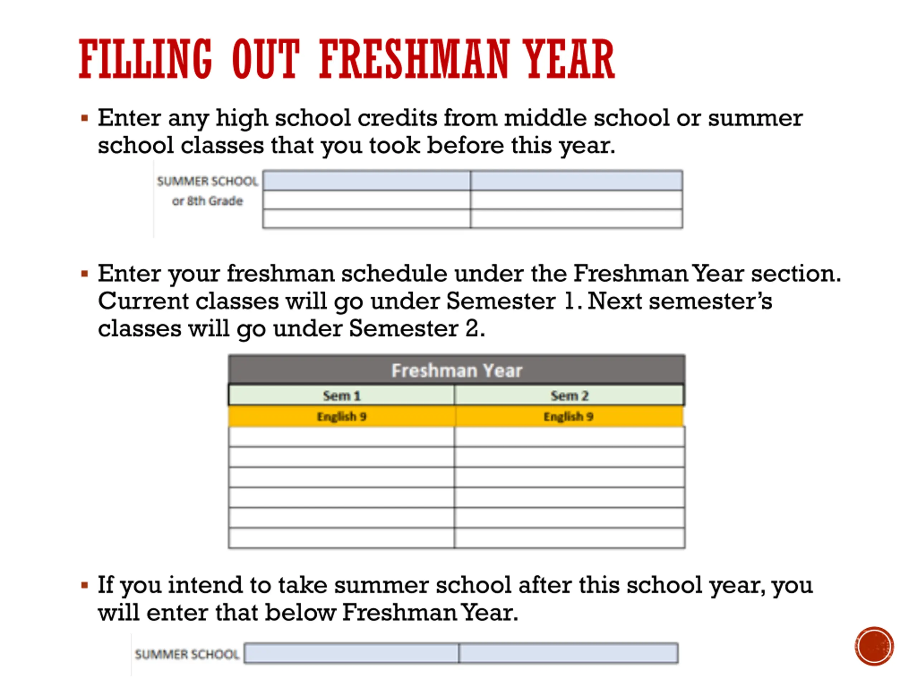Viewport: 917px width, 687px height.
Task: Select the Freshman Year table header
Action: (456, 370)
